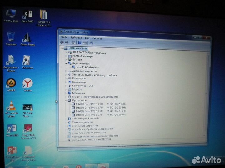Screen dimensions: 225x168
Task: Open the Справка menu
Action: (x=97, y=38)
